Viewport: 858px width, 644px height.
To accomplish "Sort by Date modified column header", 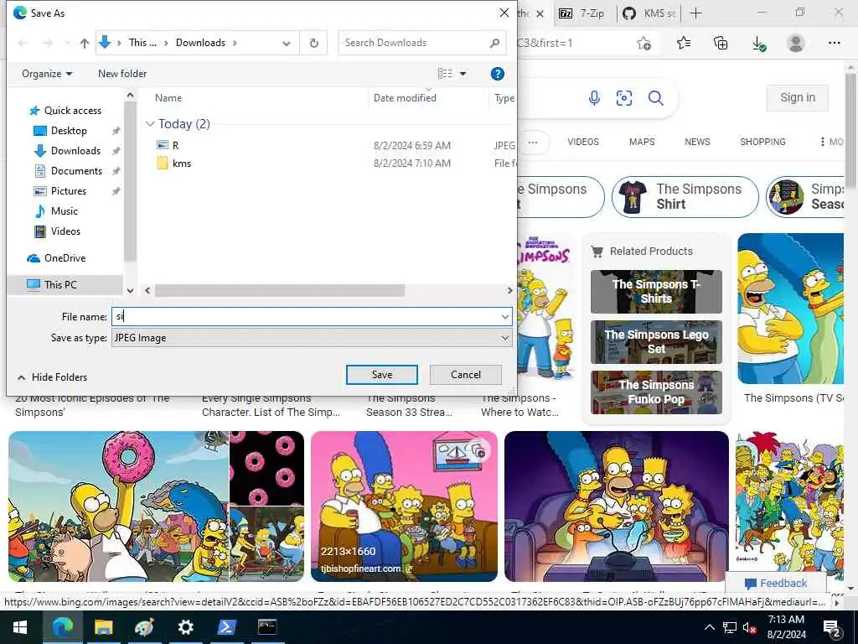I will [x=405, y=98].
